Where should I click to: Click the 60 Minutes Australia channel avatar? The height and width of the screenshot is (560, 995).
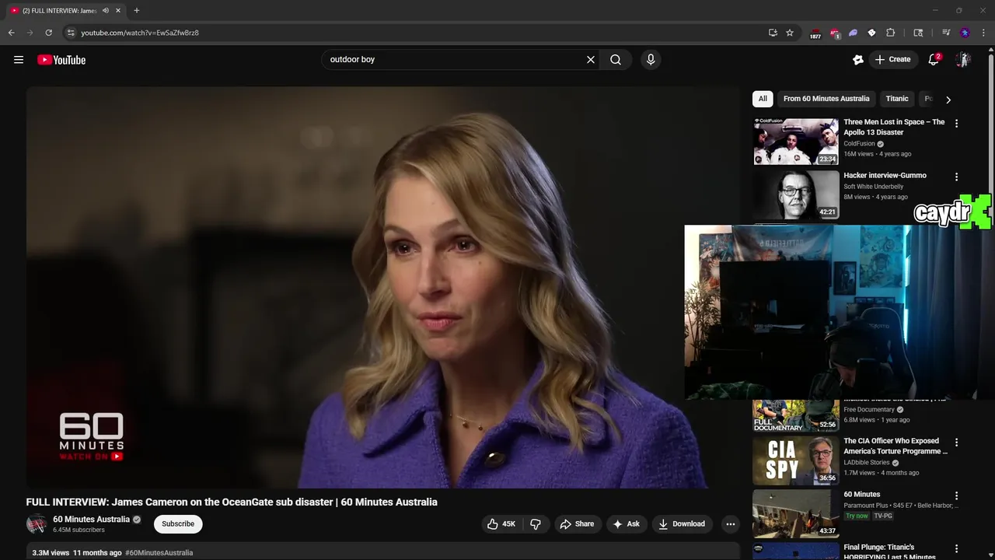coord(37,524)
